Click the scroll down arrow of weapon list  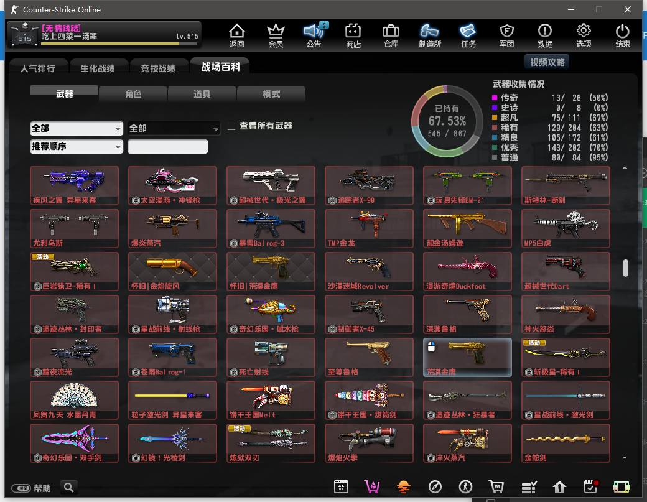point(625,457)
